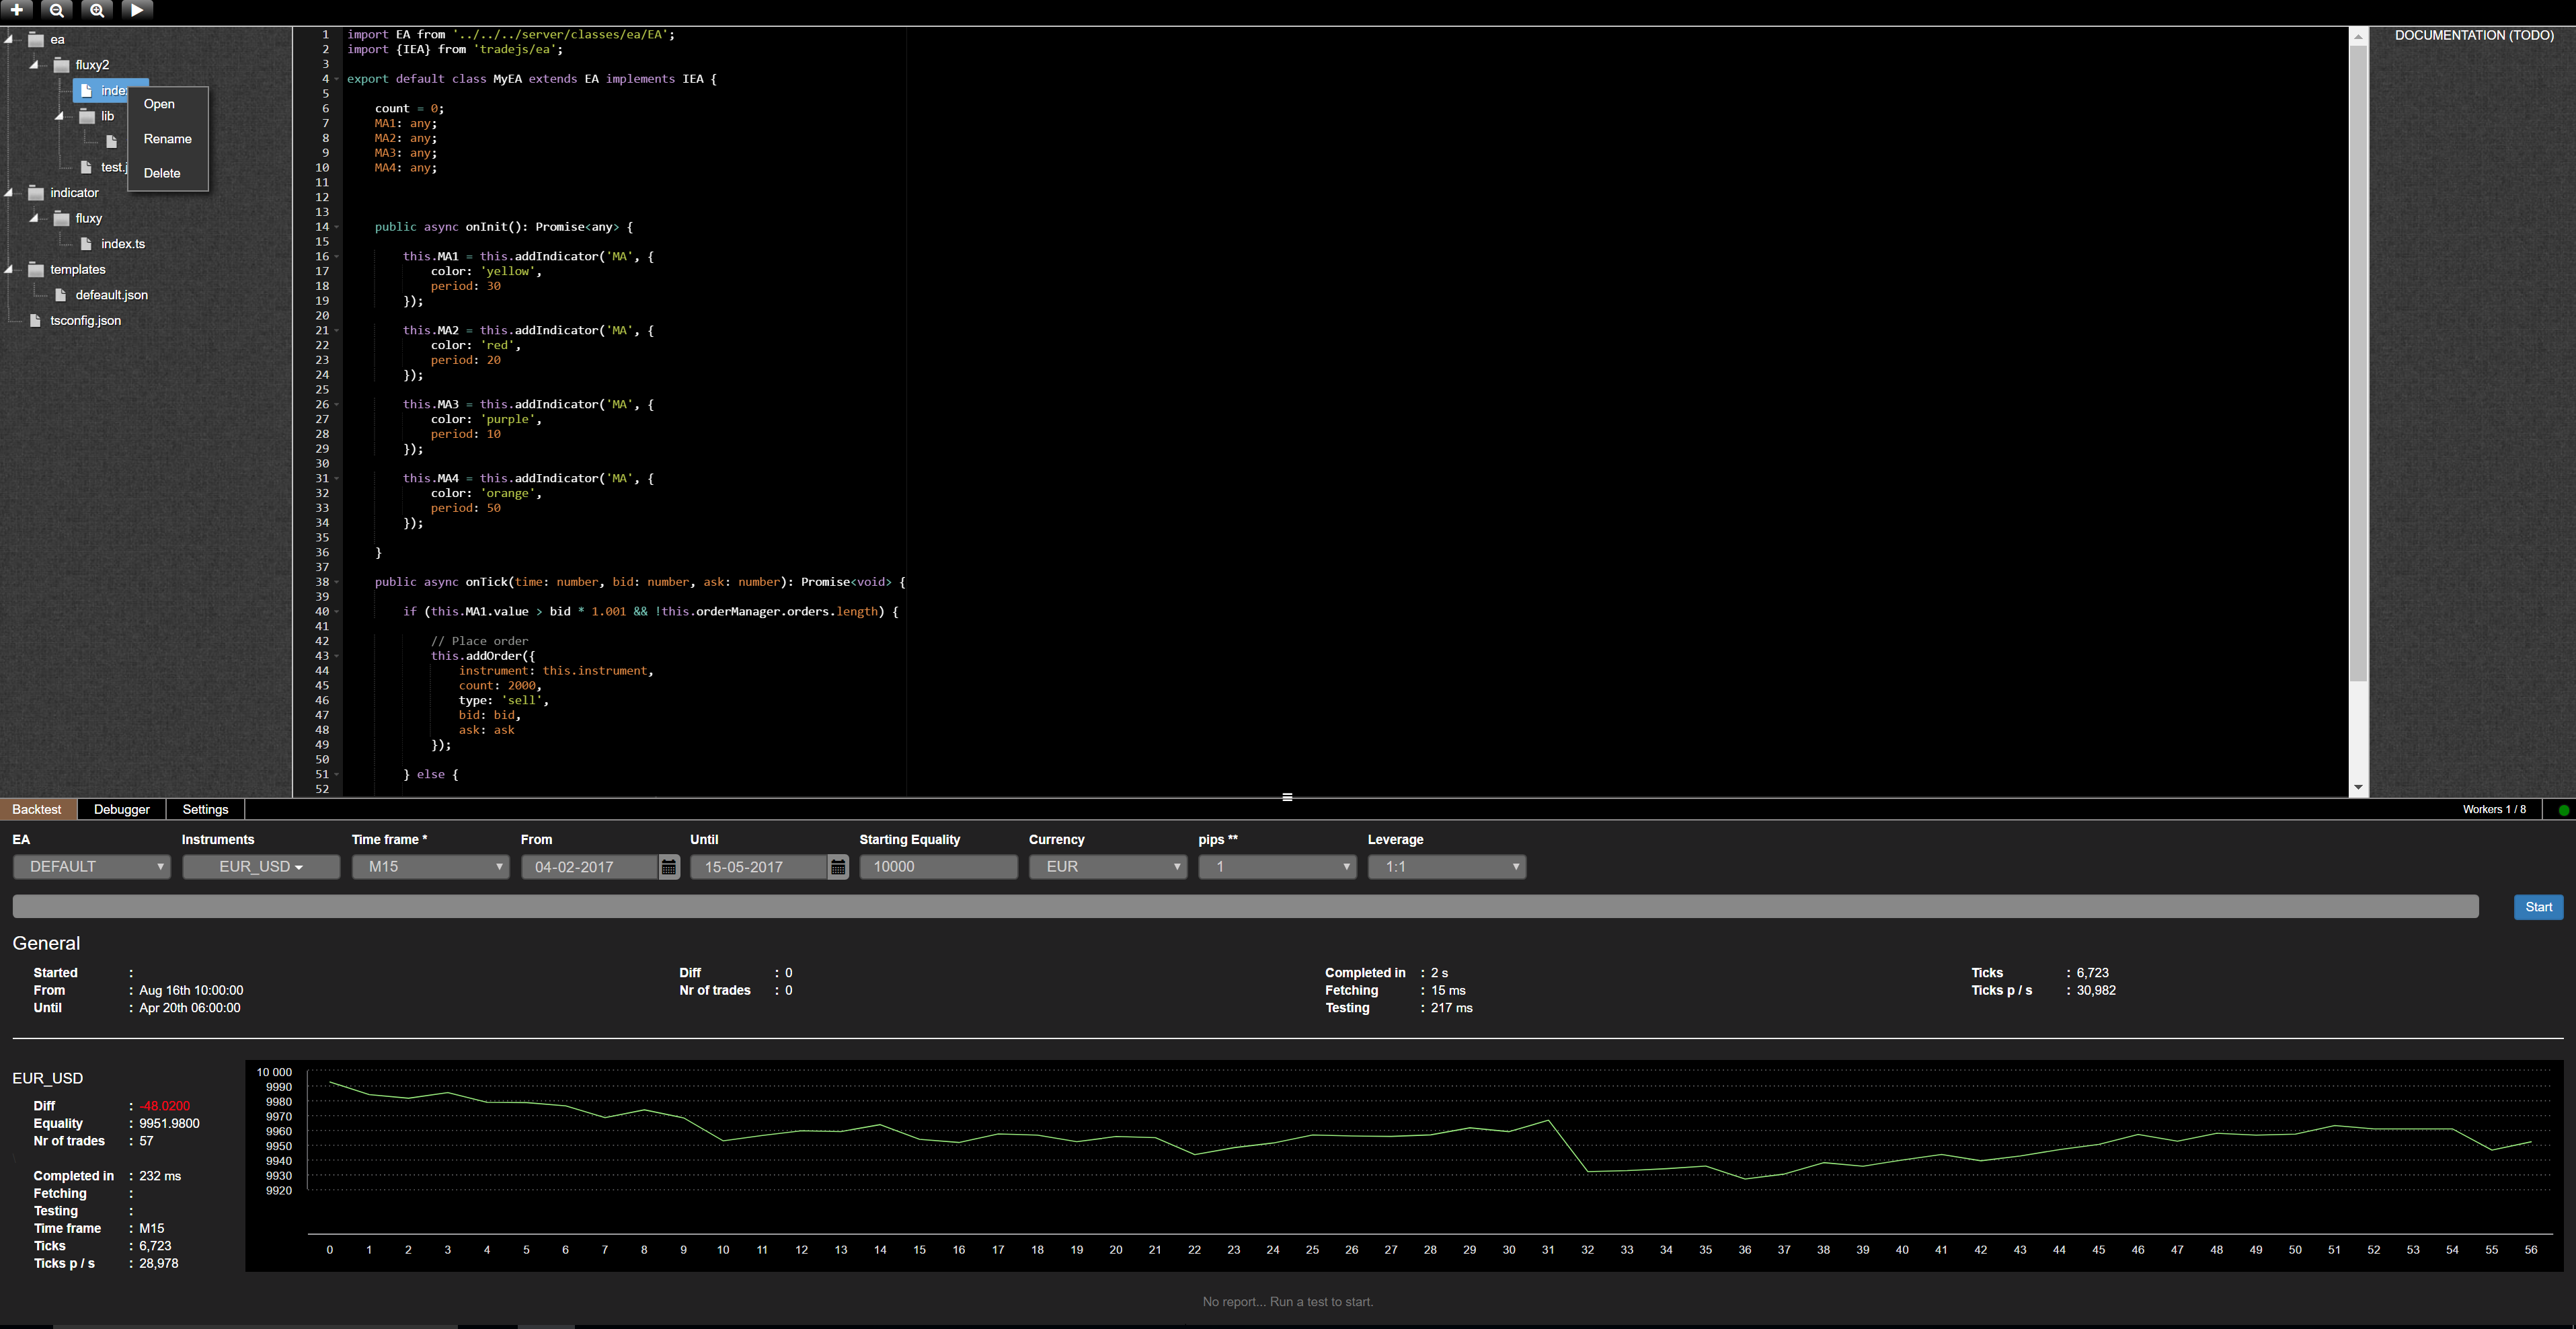This screenshot has width=2576, height=1329.
Task: Open the From date calendar picker icon
Action: coord(669,867)
